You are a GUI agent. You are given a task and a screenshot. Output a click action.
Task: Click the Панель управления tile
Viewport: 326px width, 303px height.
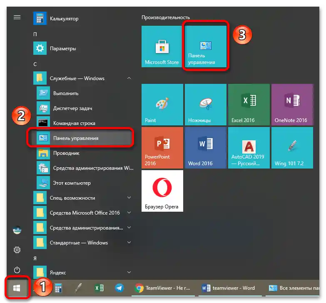click(x=206, y=46)
